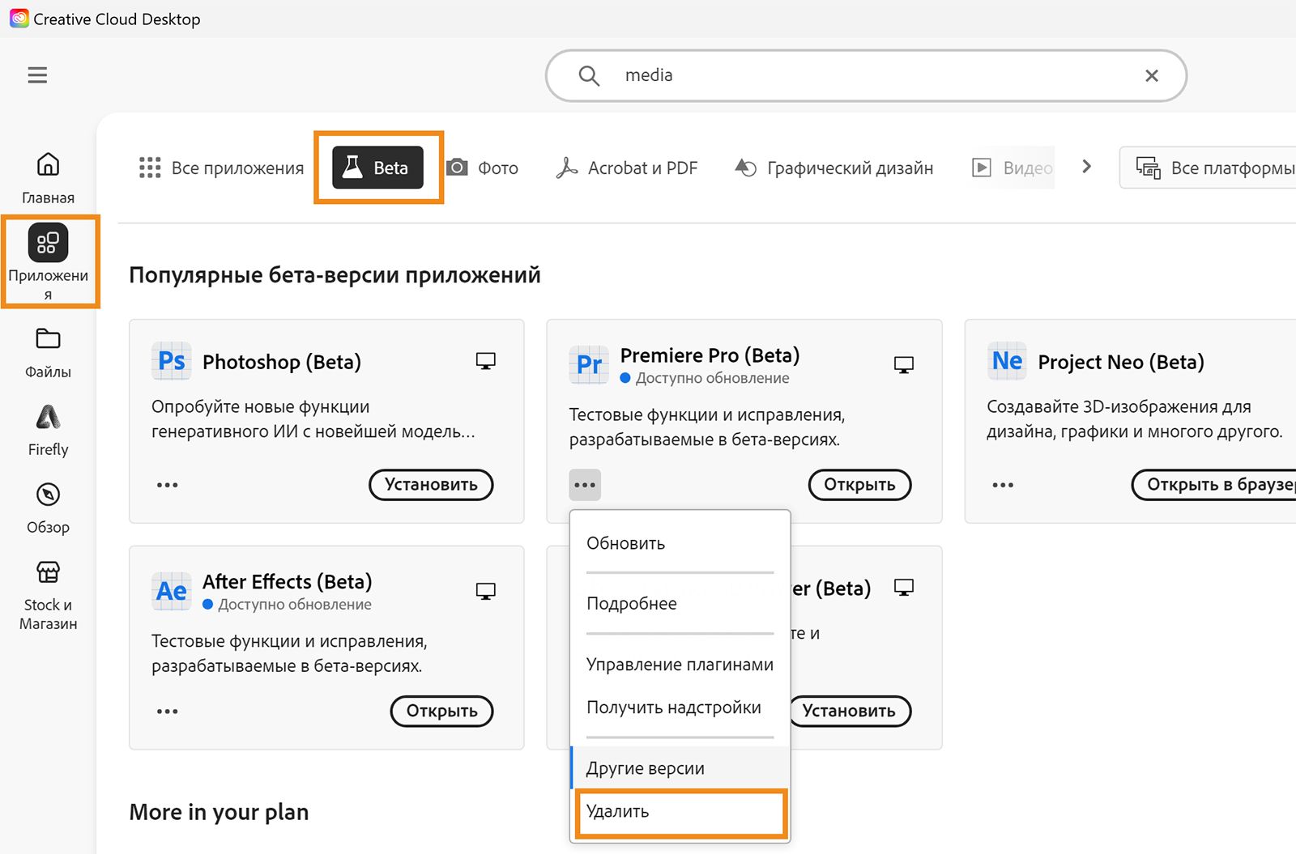The width and height of the screenshot is (1296, 854).
Task: Click the Project Neo (Beta) Ne icon
Action: (1007, 360)
